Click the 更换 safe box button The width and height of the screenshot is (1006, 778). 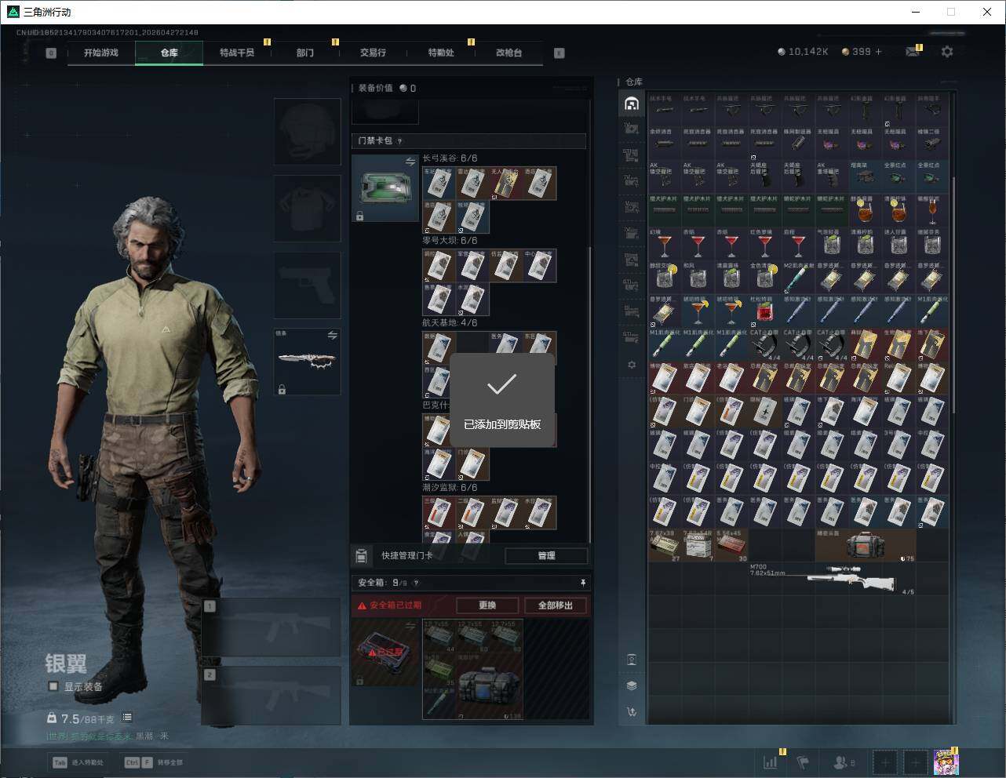(x=487, y=605)
